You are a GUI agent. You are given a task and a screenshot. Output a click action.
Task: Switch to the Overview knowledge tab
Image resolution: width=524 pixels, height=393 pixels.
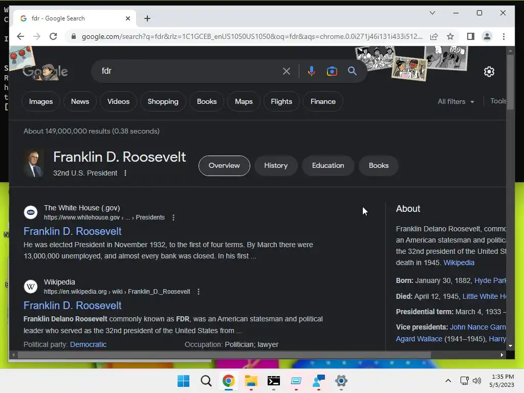click(x=224, y=166)
